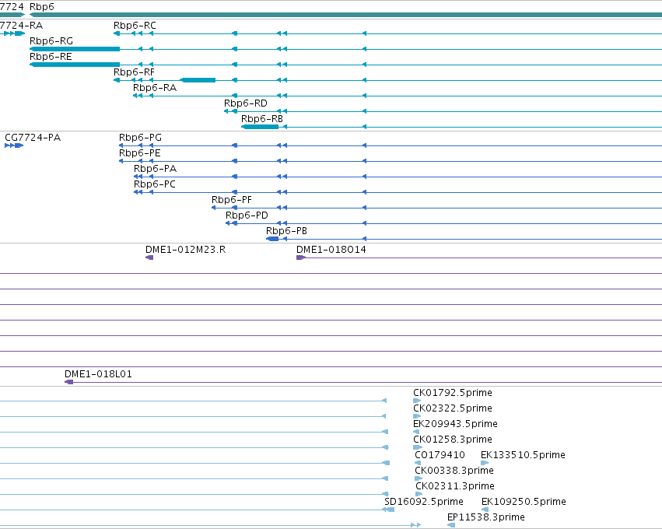This screenshot has height=529, width=662.
Task: Select the EP11538.3prime EST label
Action: tap(486, 517)
